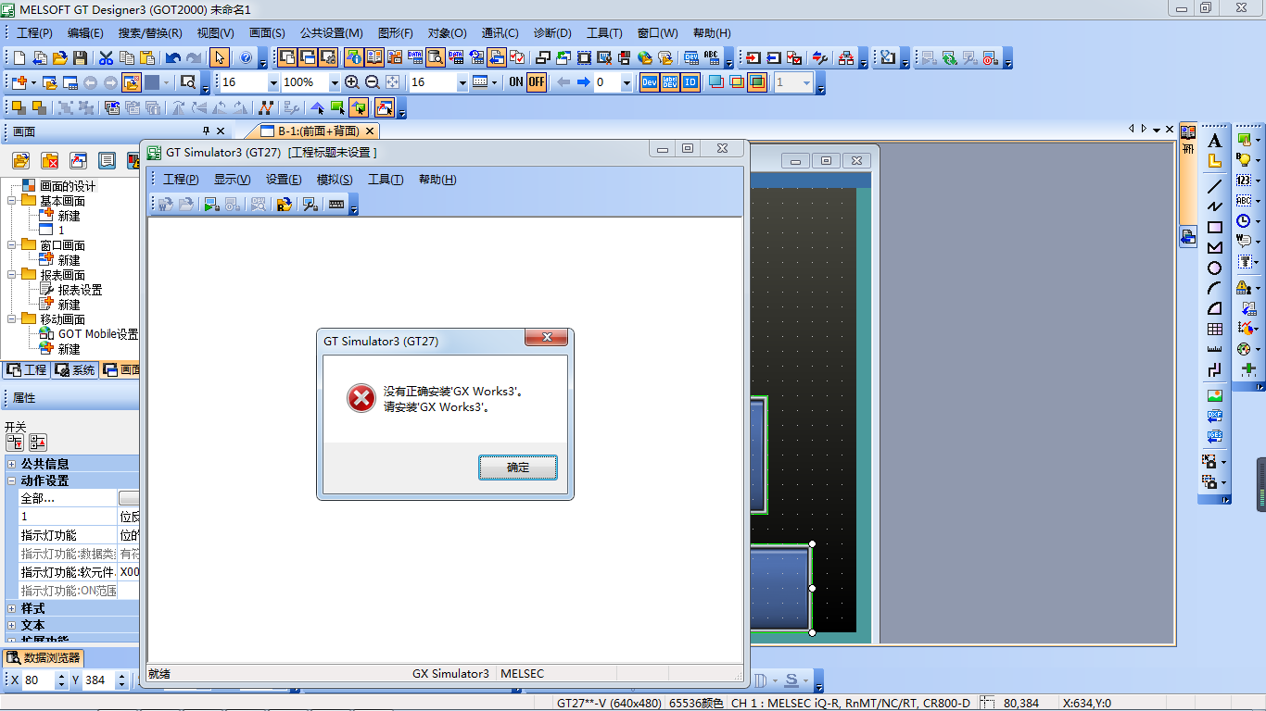
Task: Switch the object display to ON state
Action: [x=516, y=82]
